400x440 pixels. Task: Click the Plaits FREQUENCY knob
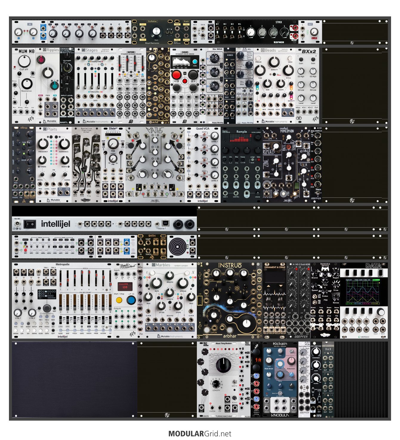tap(43, 144)
